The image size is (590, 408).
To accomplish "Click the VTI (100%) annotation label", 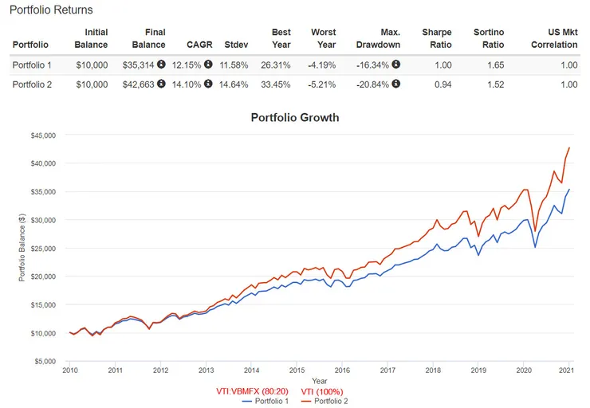I will (321, 391).
